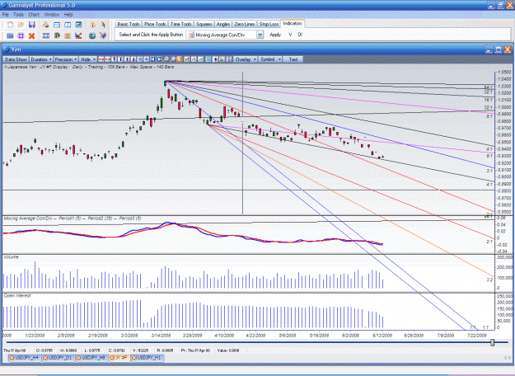
Task: Click the Open folder icon
Action: [x=21, y=25]
